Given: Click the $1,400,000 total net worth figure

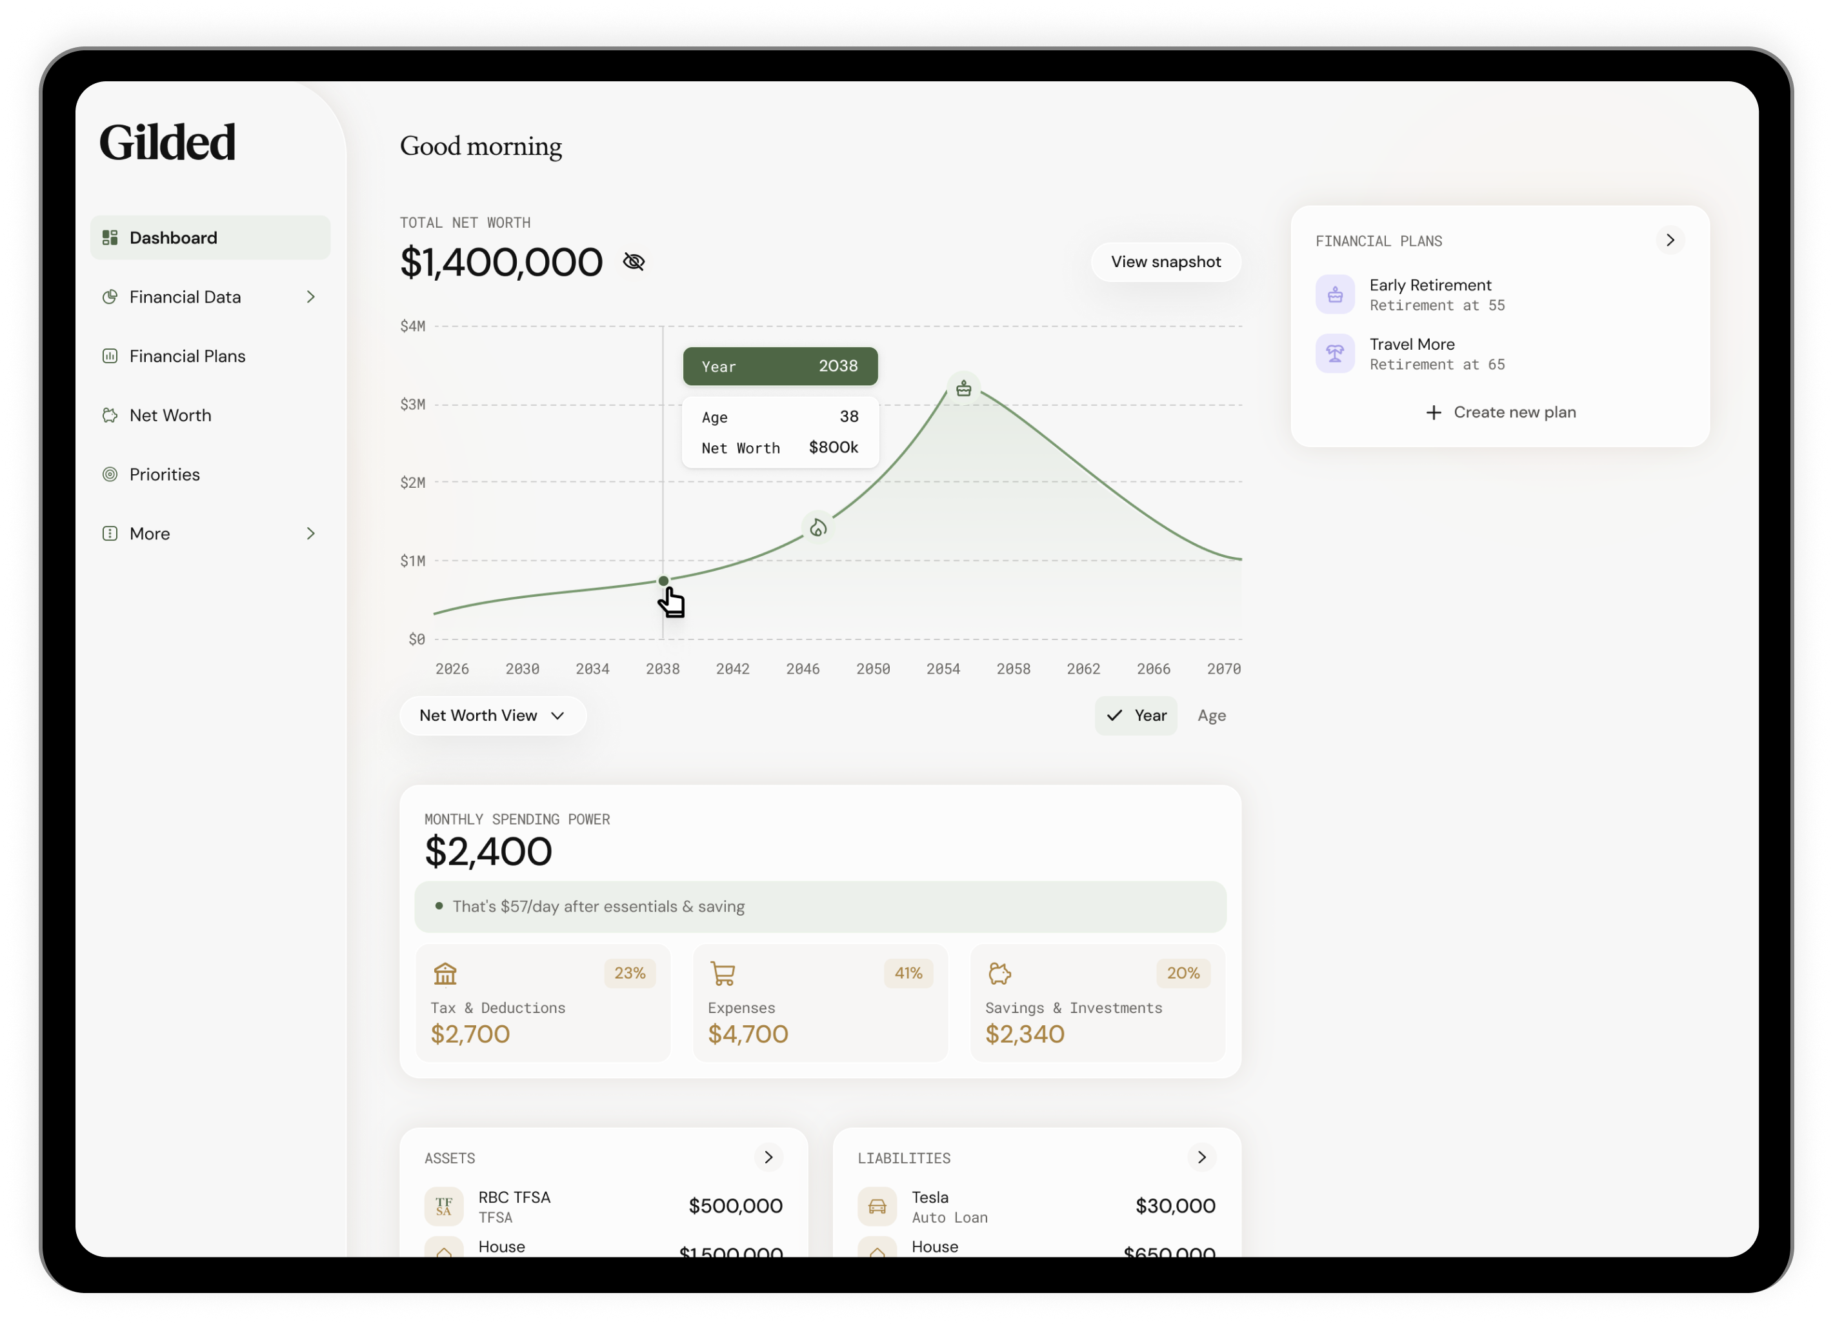Looking at the screenshot, I should click(501, 262).
